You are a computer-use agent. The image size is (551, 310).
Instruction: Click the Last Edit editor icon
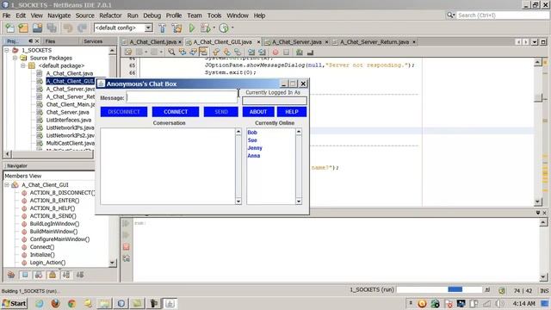[128, 53]
